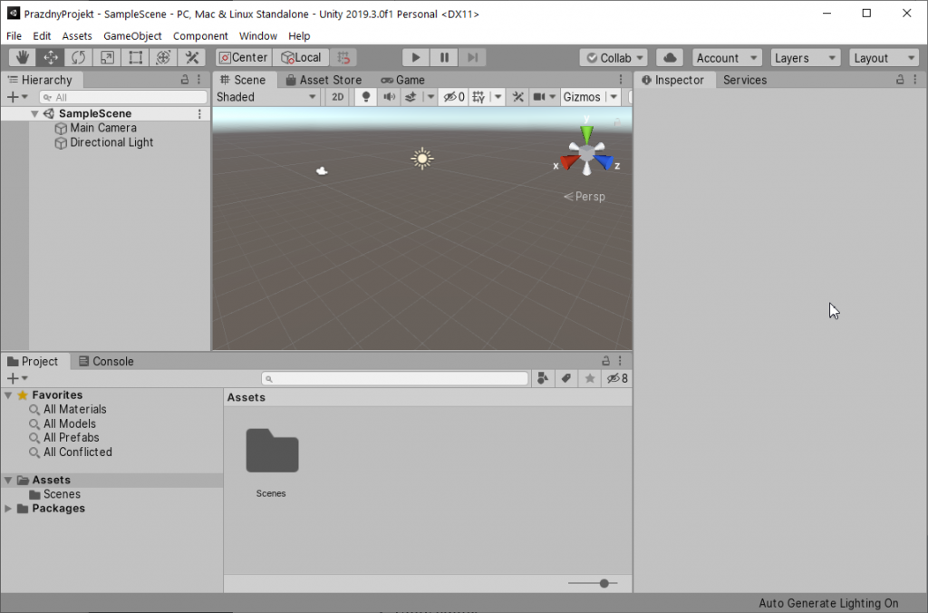Open custom editor tools

[191, 57]
